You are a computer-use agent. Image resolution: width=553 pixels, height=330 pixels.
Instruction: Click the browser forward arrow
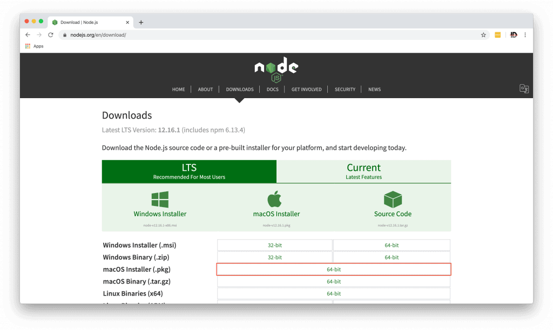(x=39, y=35)
